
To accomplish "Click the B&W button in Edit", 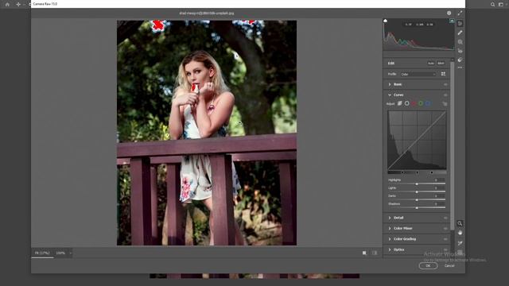I will coord(441,64).
